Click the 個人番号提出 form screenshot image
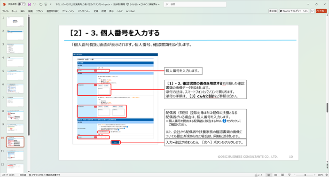The width and height of the screenshot is (329, 177). coord(115,99)
